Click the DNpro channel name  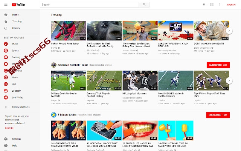point(54,100)
